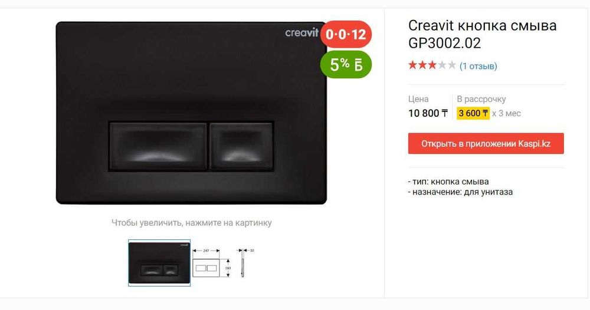Open the (1 отзыв) review link
Image resolution: width=590 pixels, height=310 pixels.
478,66
